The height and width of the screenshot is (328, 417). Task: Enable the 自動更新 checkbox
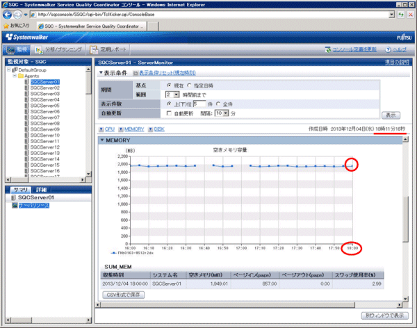coord(169,113)
